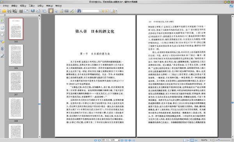Click the previous view blue arrow

130,140
